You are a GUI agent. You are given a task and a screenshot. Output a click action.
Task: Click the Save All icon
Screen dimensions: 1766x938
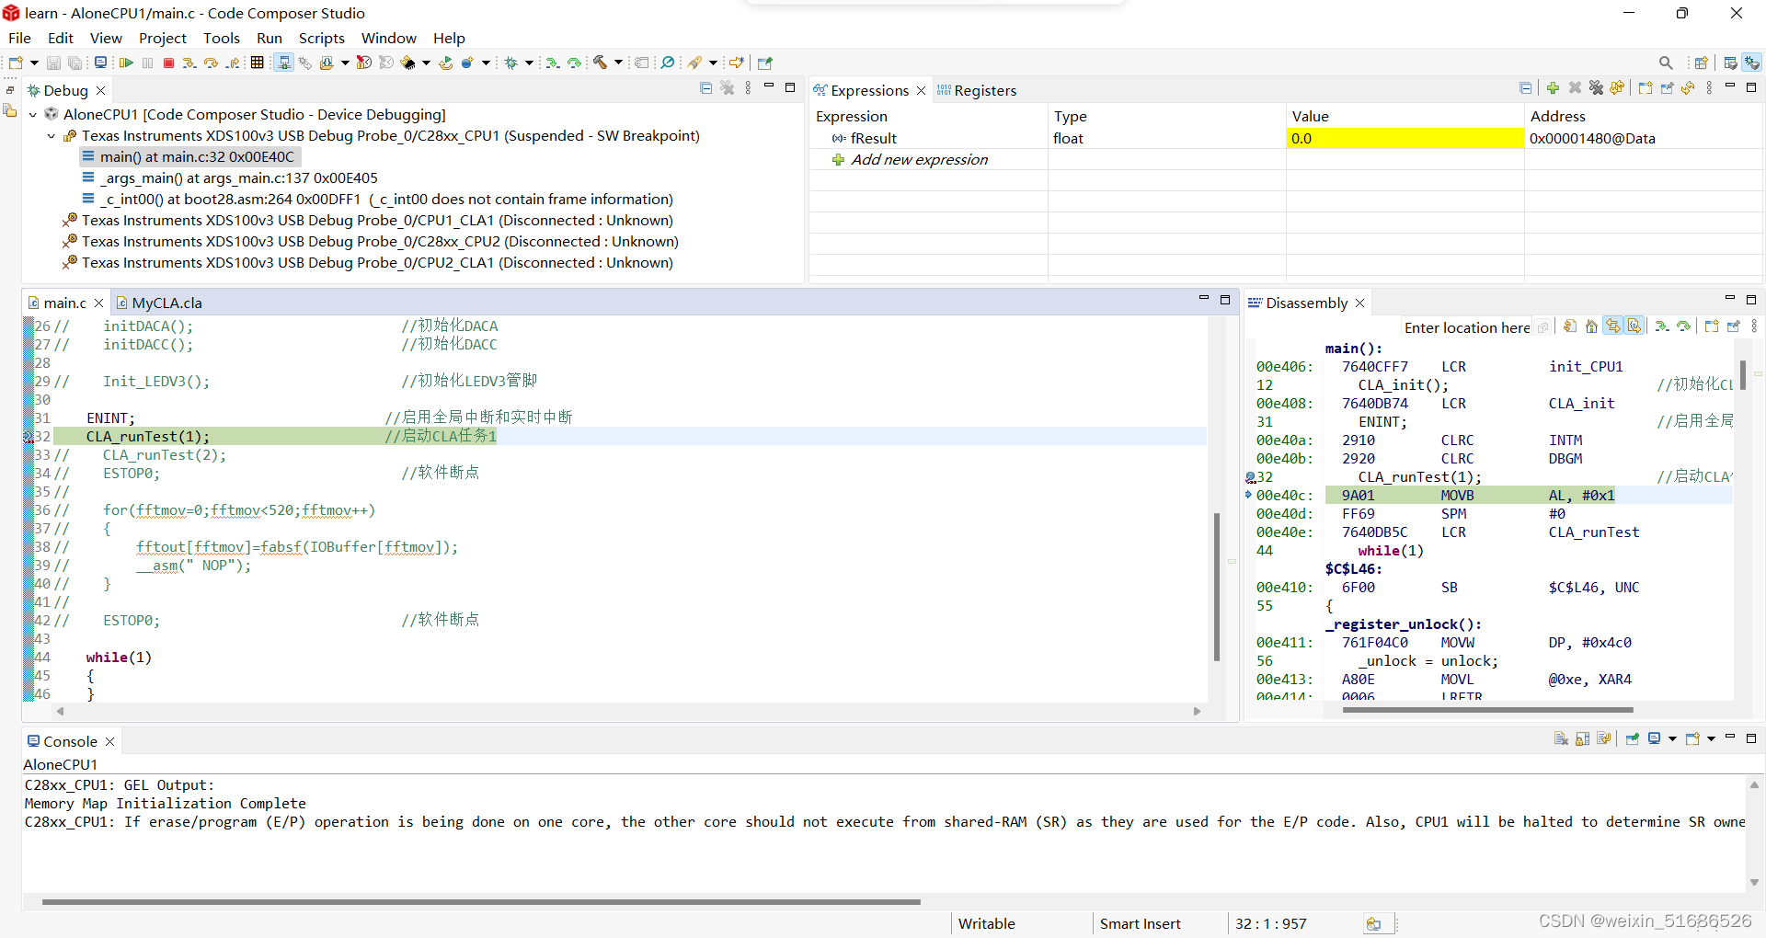pyautogui.click(x=75, y=63)
